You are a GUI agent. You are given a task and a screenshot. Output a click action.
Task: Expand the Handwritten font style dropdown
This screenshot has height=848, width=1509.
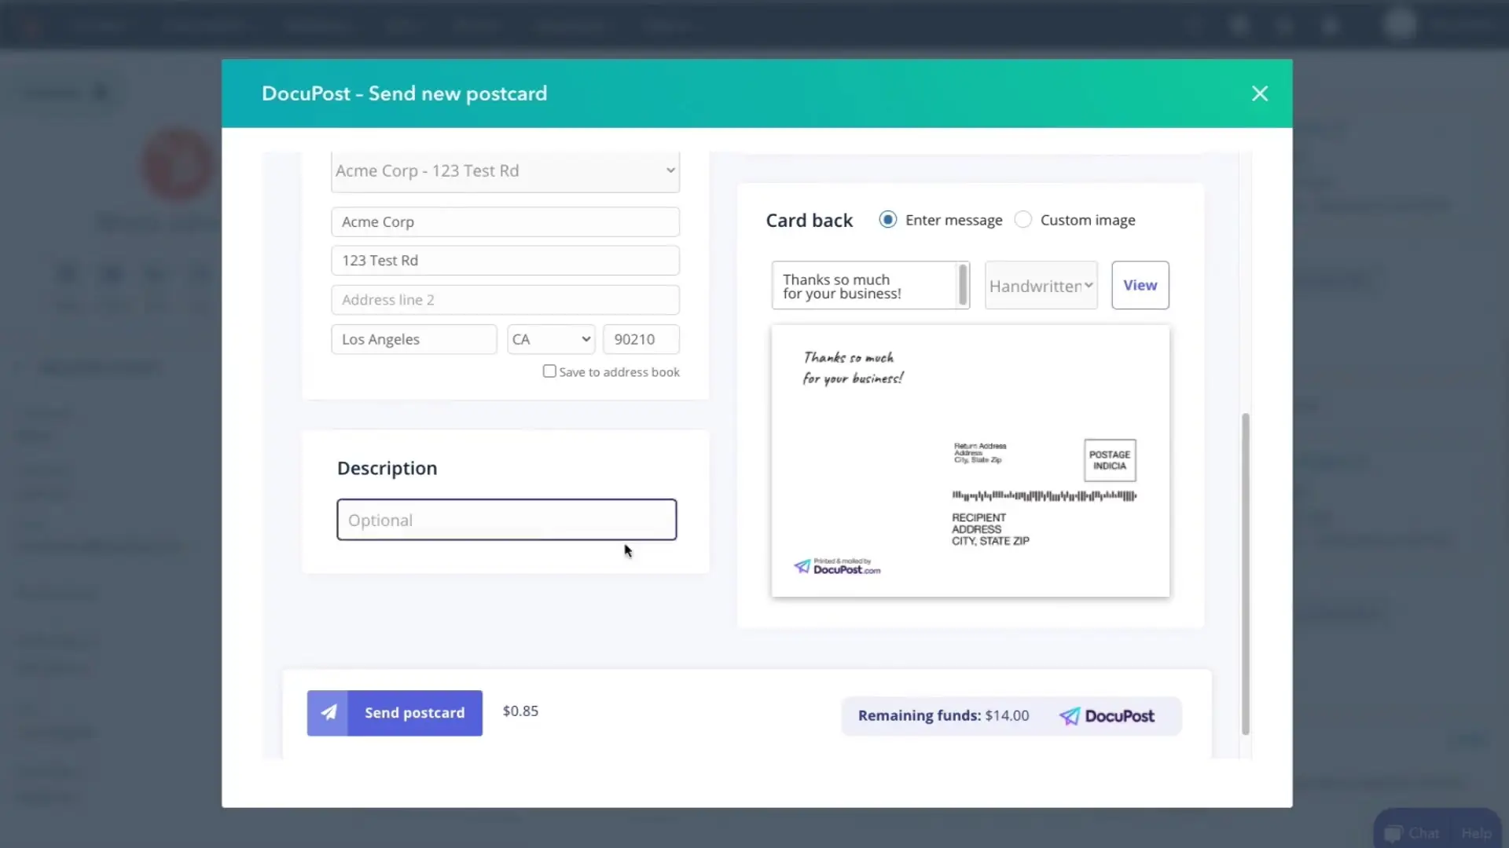(1040, 285)
